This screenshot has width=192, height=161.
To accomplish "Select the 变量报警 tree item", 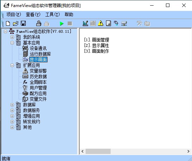I will (x=38, y=71).
